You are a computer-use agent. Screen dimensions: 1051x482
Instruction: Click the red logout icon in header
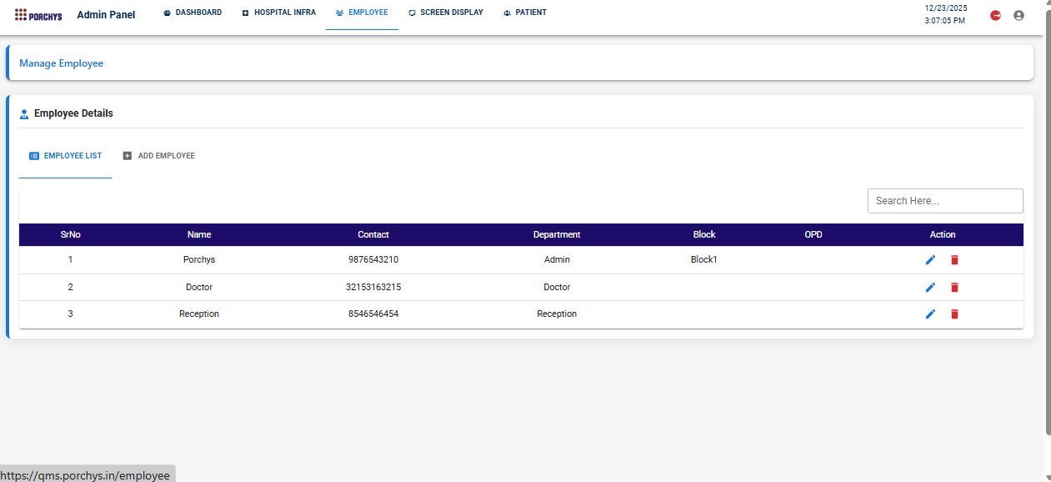click(995, 15)
